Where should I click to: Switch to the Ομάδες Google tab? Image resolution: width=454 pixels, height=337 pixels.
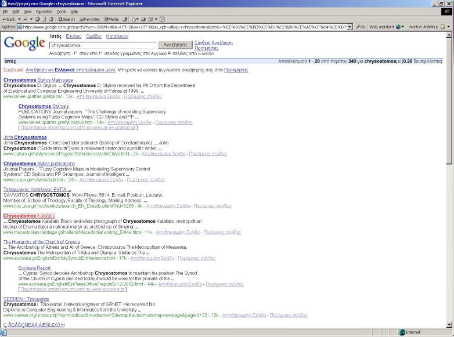(x=94, y=36)
